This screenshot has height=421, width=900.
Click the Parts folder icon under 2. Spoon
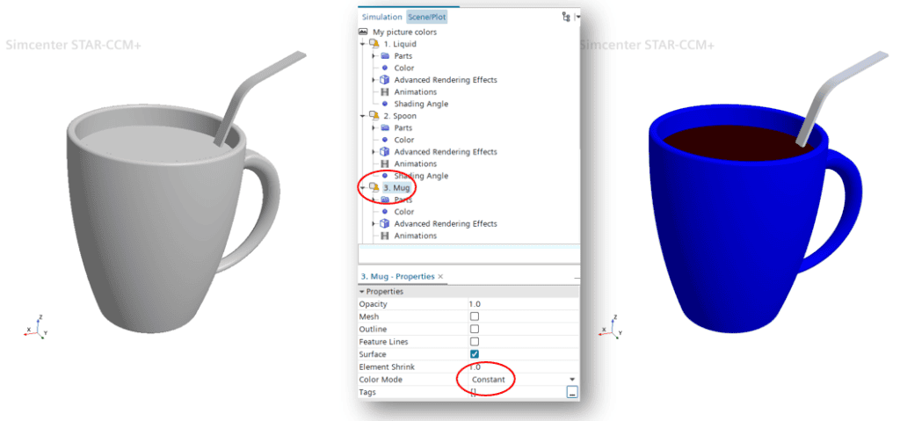[x=385, y=128]
